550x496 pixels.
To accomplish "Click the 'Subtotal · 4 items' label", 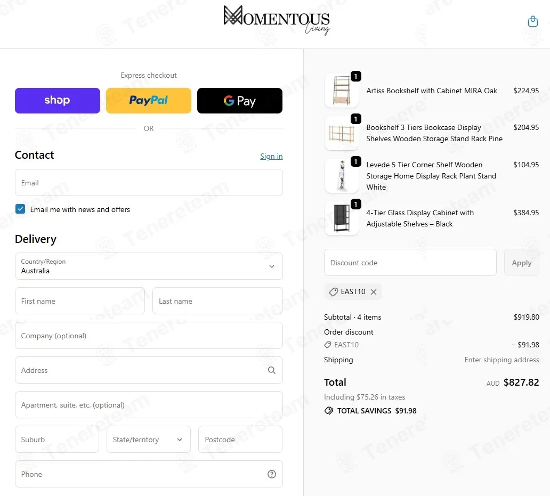I will click(x=352, y=317).
